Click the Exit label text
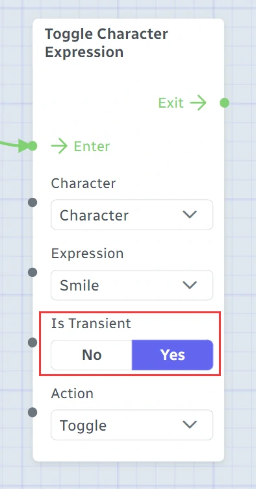The height and width of the screenshot is (489, 256). [171, 103]
